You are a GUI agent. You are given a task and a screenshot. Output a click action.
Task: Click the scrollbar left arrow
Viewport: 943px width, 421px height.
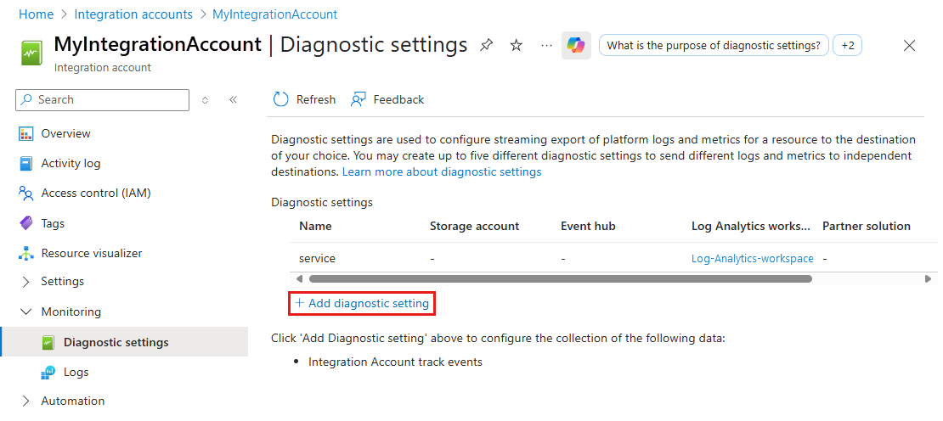click(x=299, y=278)
